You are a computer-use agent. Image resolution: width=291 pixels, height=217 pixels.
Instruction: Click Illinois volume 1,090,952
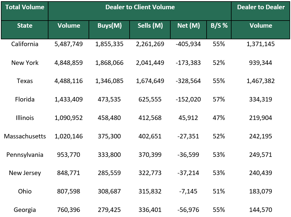click(68, 118)
